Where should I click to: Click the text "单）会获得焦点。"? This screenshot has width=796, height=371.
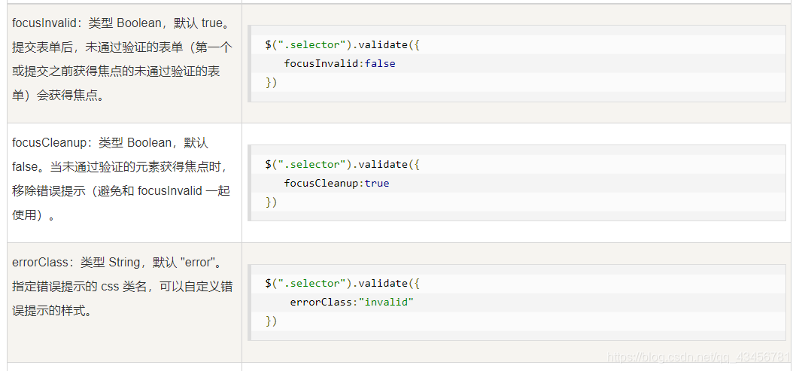58,96
